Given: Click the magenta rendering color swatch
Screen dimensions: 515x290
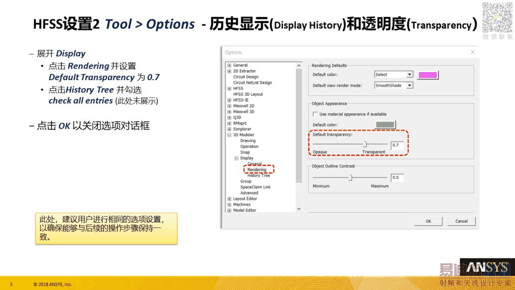Looking at the screenshot, I should click(428, 75).
